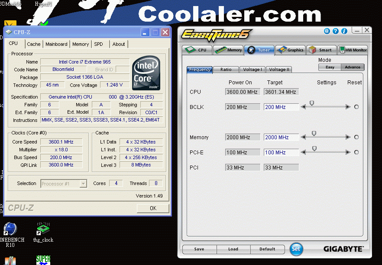Click the @ website icon in EasyTune6

pyautogui.click(x=327, y=31)
